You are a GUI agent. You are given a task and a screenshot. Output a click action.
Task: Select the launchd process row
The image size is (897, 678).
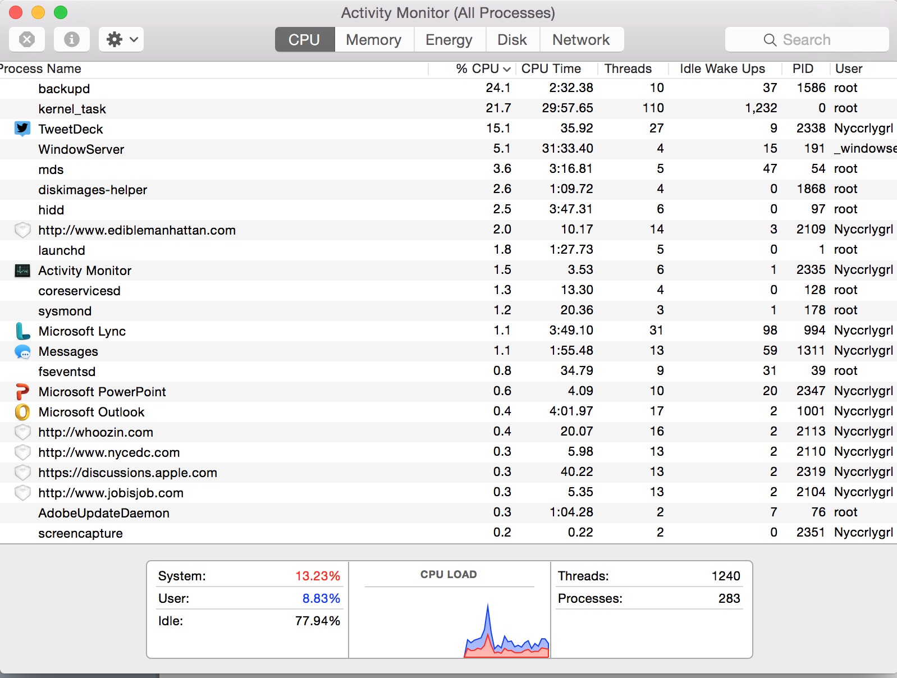coord(448,250)
